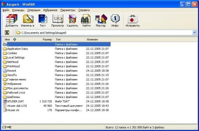
Task: Show archive Инфо (Info)
Action: (115, 19)
